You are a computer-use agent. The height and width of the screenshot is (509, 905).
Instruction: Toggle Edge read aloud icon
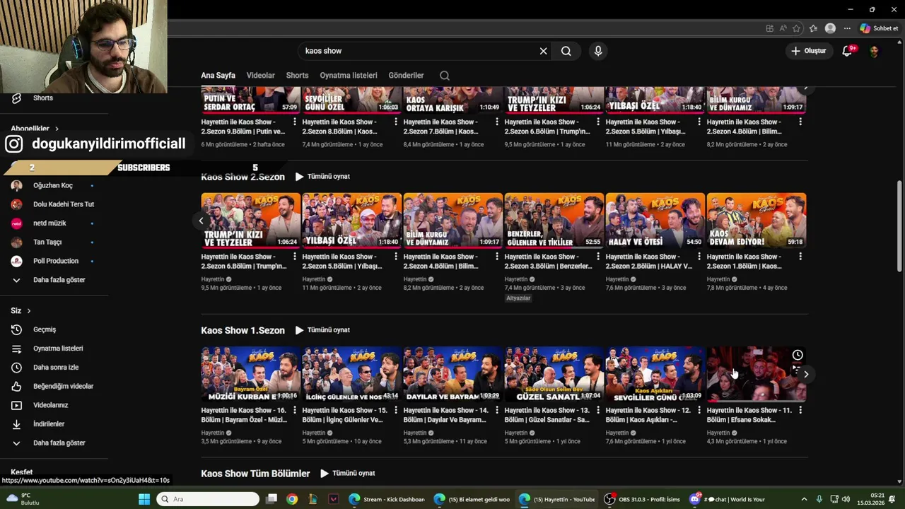point(783,28)
